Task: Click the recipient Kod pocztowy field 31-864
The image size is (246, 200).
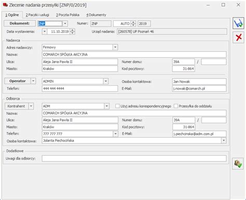Action: [184, 127]
